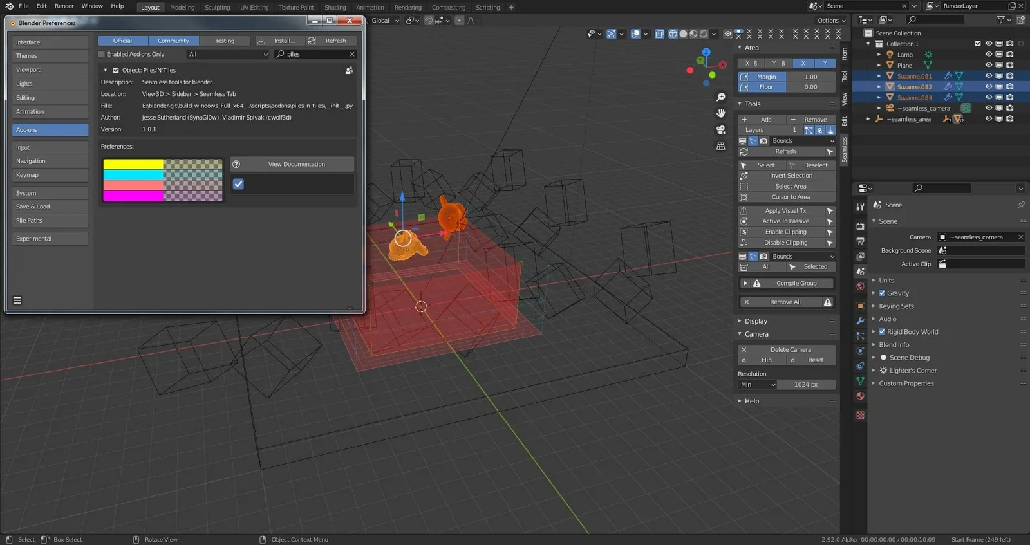
Task: Open the Physics properties tab icon
Action: (860, 351)
